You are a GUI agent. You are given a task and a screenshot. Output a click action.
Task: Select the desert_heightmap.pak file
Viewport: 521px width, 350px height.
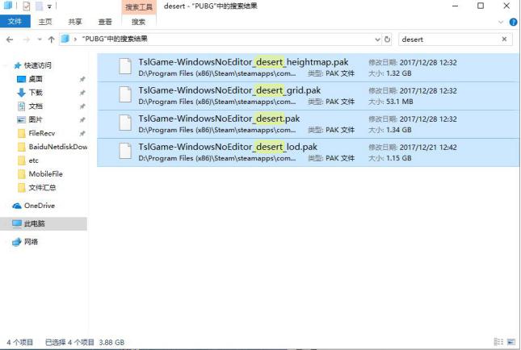308,68
